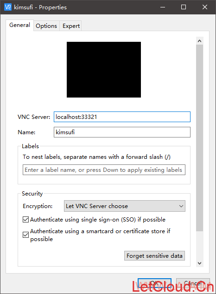This screenshot has width=216, height=294.
Task: Click the Encryption dropdown chevron arrow
Action: click(x=181, y=206)
